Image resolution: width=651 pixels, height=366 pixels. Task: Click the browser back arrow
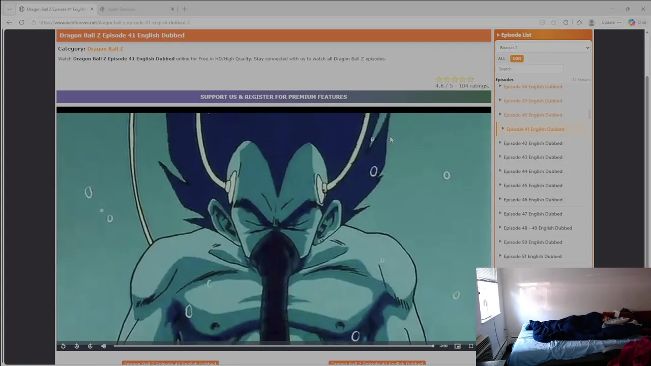point(9,22)
